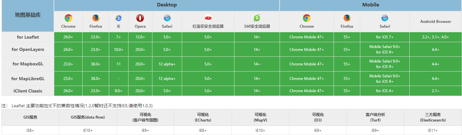Screen dimensions: 462x135
Task: Select the Safari icon under Mobile
Action: [385, 18]
